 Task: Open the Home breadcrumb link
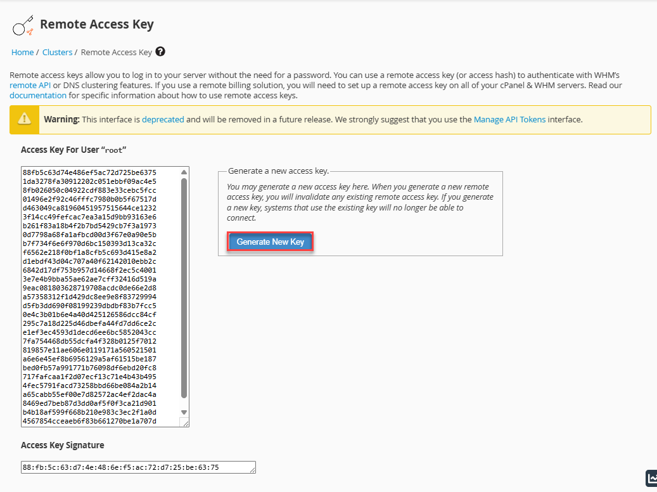tap(22, 52)
